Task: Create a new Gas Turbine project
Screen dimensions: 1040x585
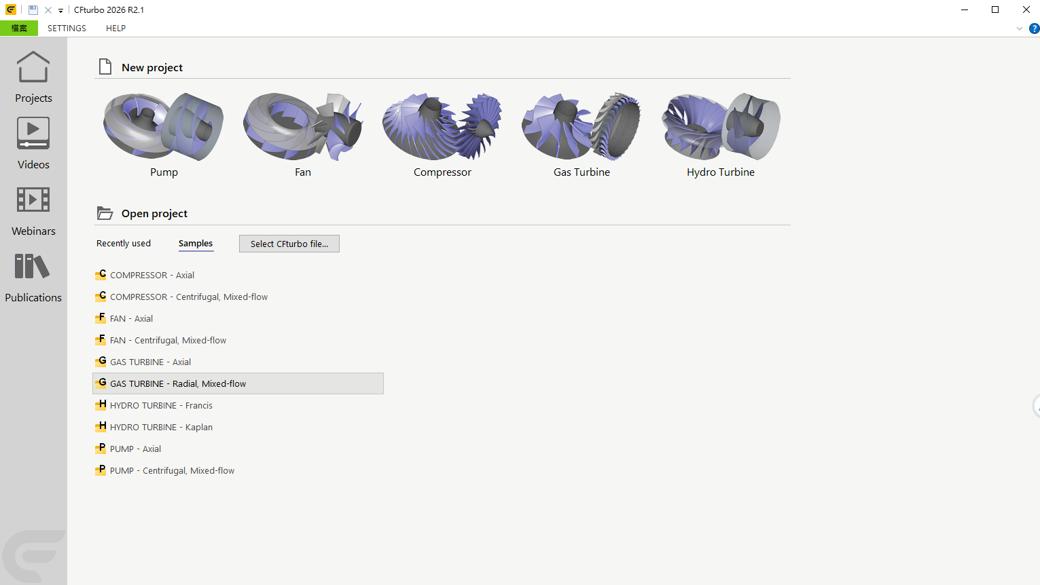Action: point(581,134)
